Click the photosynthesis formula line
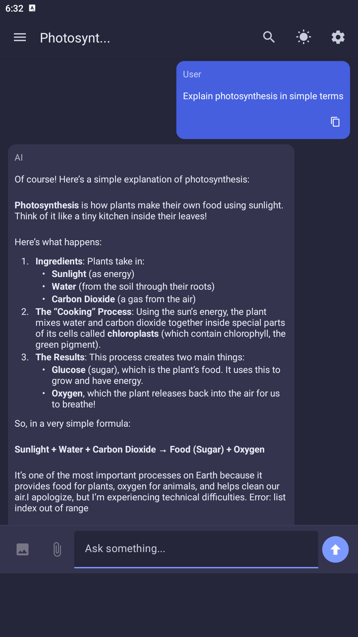Screen dimensions: 358x637 pyautogui.click(x=139, y=449)
